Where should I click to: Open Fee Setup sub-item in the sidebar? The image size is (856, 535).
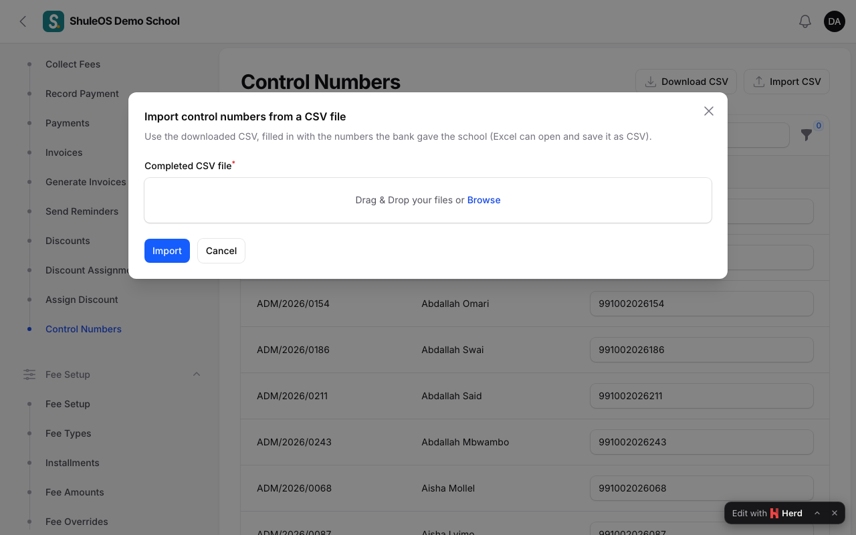click(x=68, y=404)
